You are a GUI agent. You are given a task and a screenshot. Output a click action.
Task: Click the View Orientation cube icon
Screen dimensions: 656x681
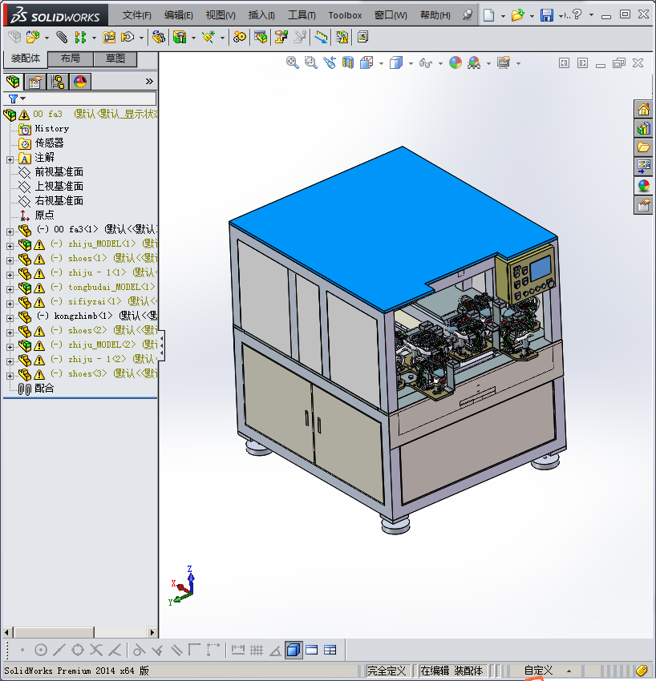pos(366,63)
